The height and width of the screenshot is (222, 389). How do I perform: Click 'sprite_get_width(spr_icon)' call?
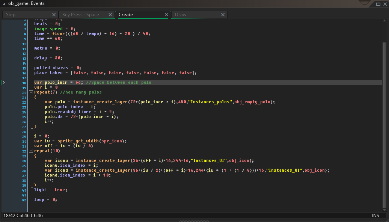pos(91,141)
